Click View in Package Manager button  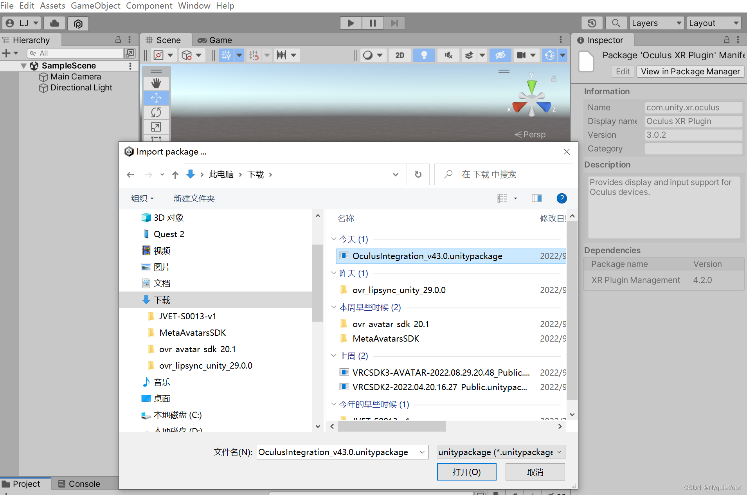pos(690,72)
